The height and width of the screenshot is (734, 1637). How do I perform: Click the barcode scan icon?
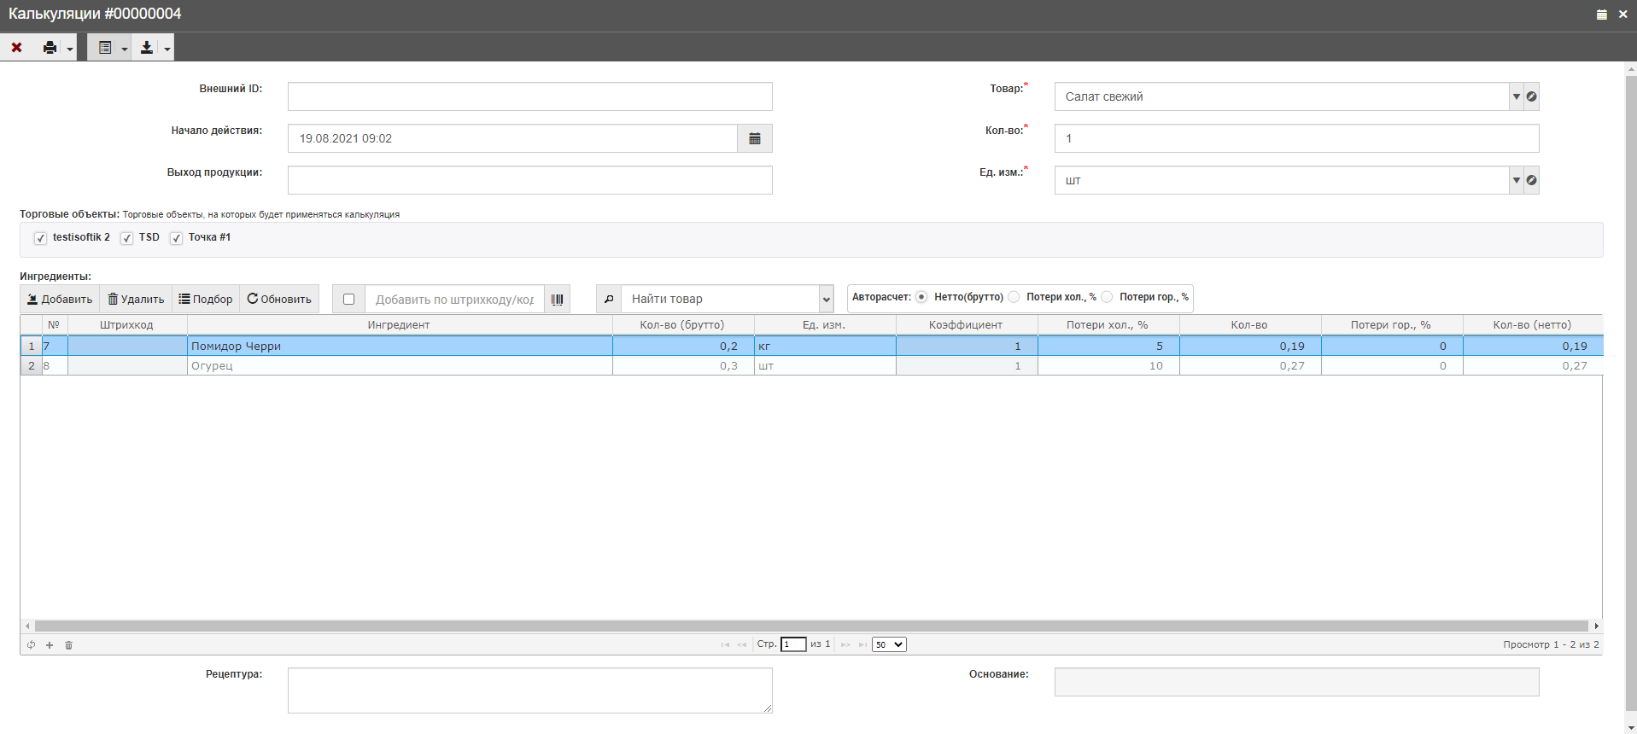click(557, 300)
